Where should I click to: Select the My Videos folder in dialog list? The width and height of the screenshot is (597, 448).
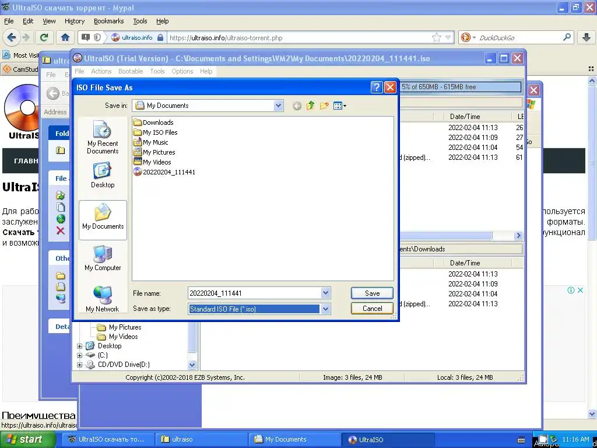point(152,162)
